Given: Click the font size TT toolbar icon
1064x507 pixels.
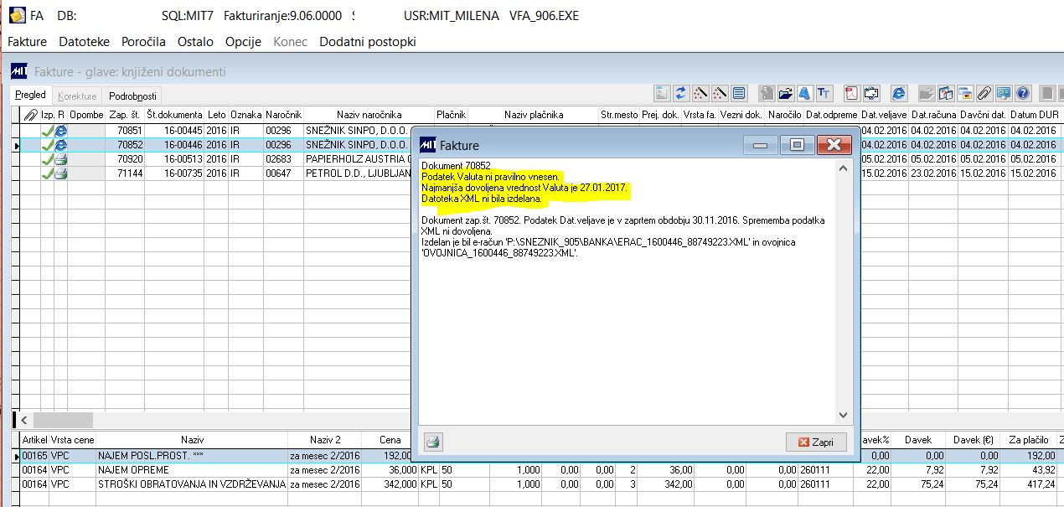Looking at the screenshot, I should tap(824, 93).
